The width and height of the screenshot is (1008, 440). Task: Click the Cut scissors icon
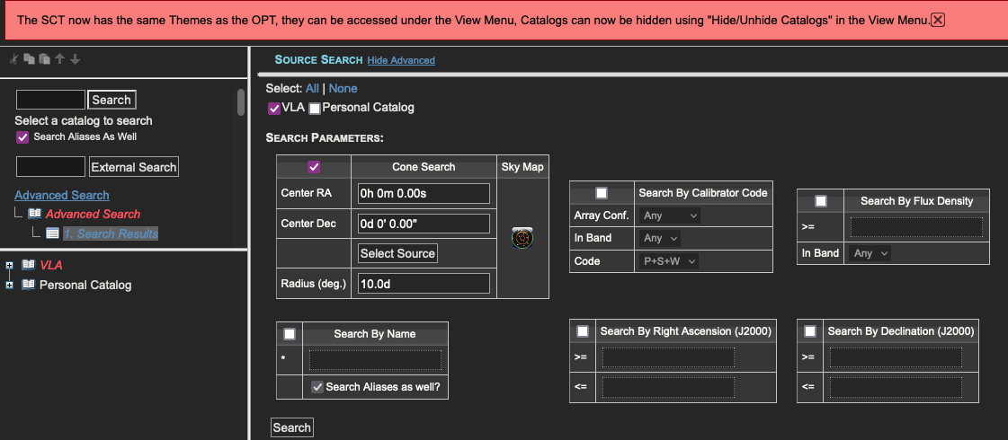13,59
